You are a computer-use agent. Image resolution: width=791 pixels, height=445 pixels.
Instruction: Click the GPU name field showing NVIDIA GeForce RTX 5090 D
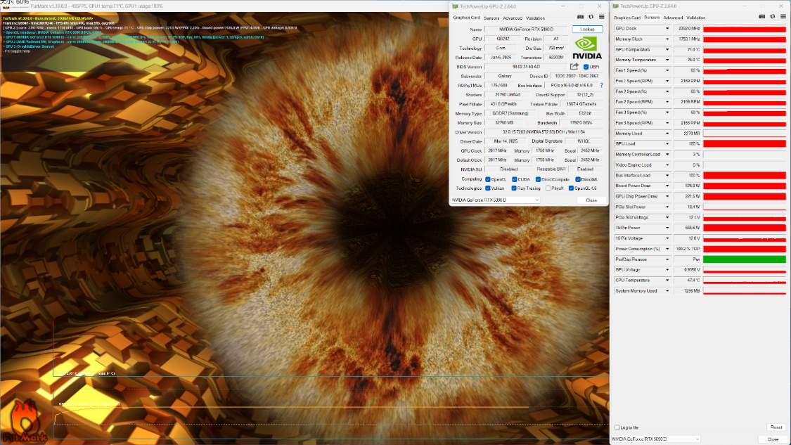coord(526,30)
